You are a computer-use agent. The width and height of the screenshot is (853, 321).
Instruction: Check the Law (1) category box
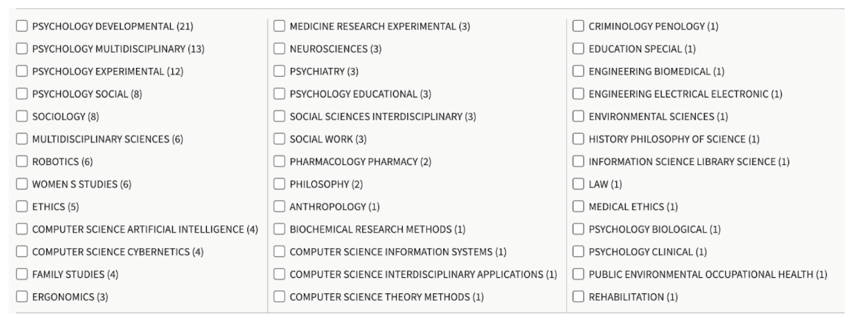(x=578, y=184)
